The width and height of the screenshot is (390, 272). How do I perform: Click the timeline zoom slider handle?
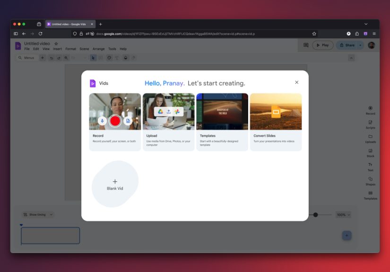315,215
